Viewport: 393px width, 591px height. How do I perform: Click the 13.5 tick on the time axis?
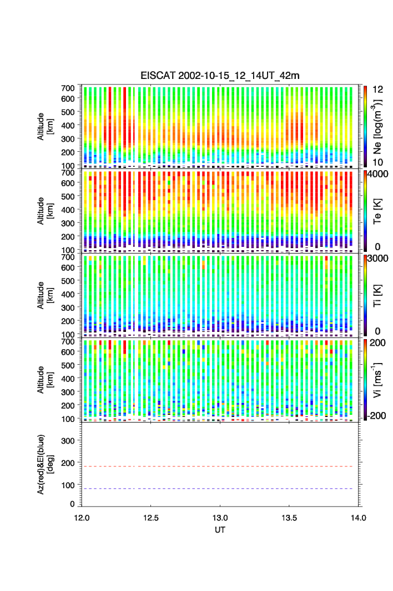pyautogui.click(x=289, y=517)
